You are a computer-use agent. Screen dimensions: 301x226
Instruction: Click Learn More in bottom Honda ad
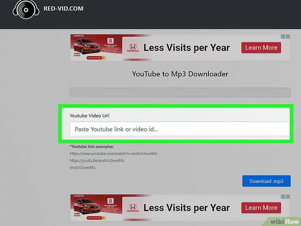(x=261, y=207)
